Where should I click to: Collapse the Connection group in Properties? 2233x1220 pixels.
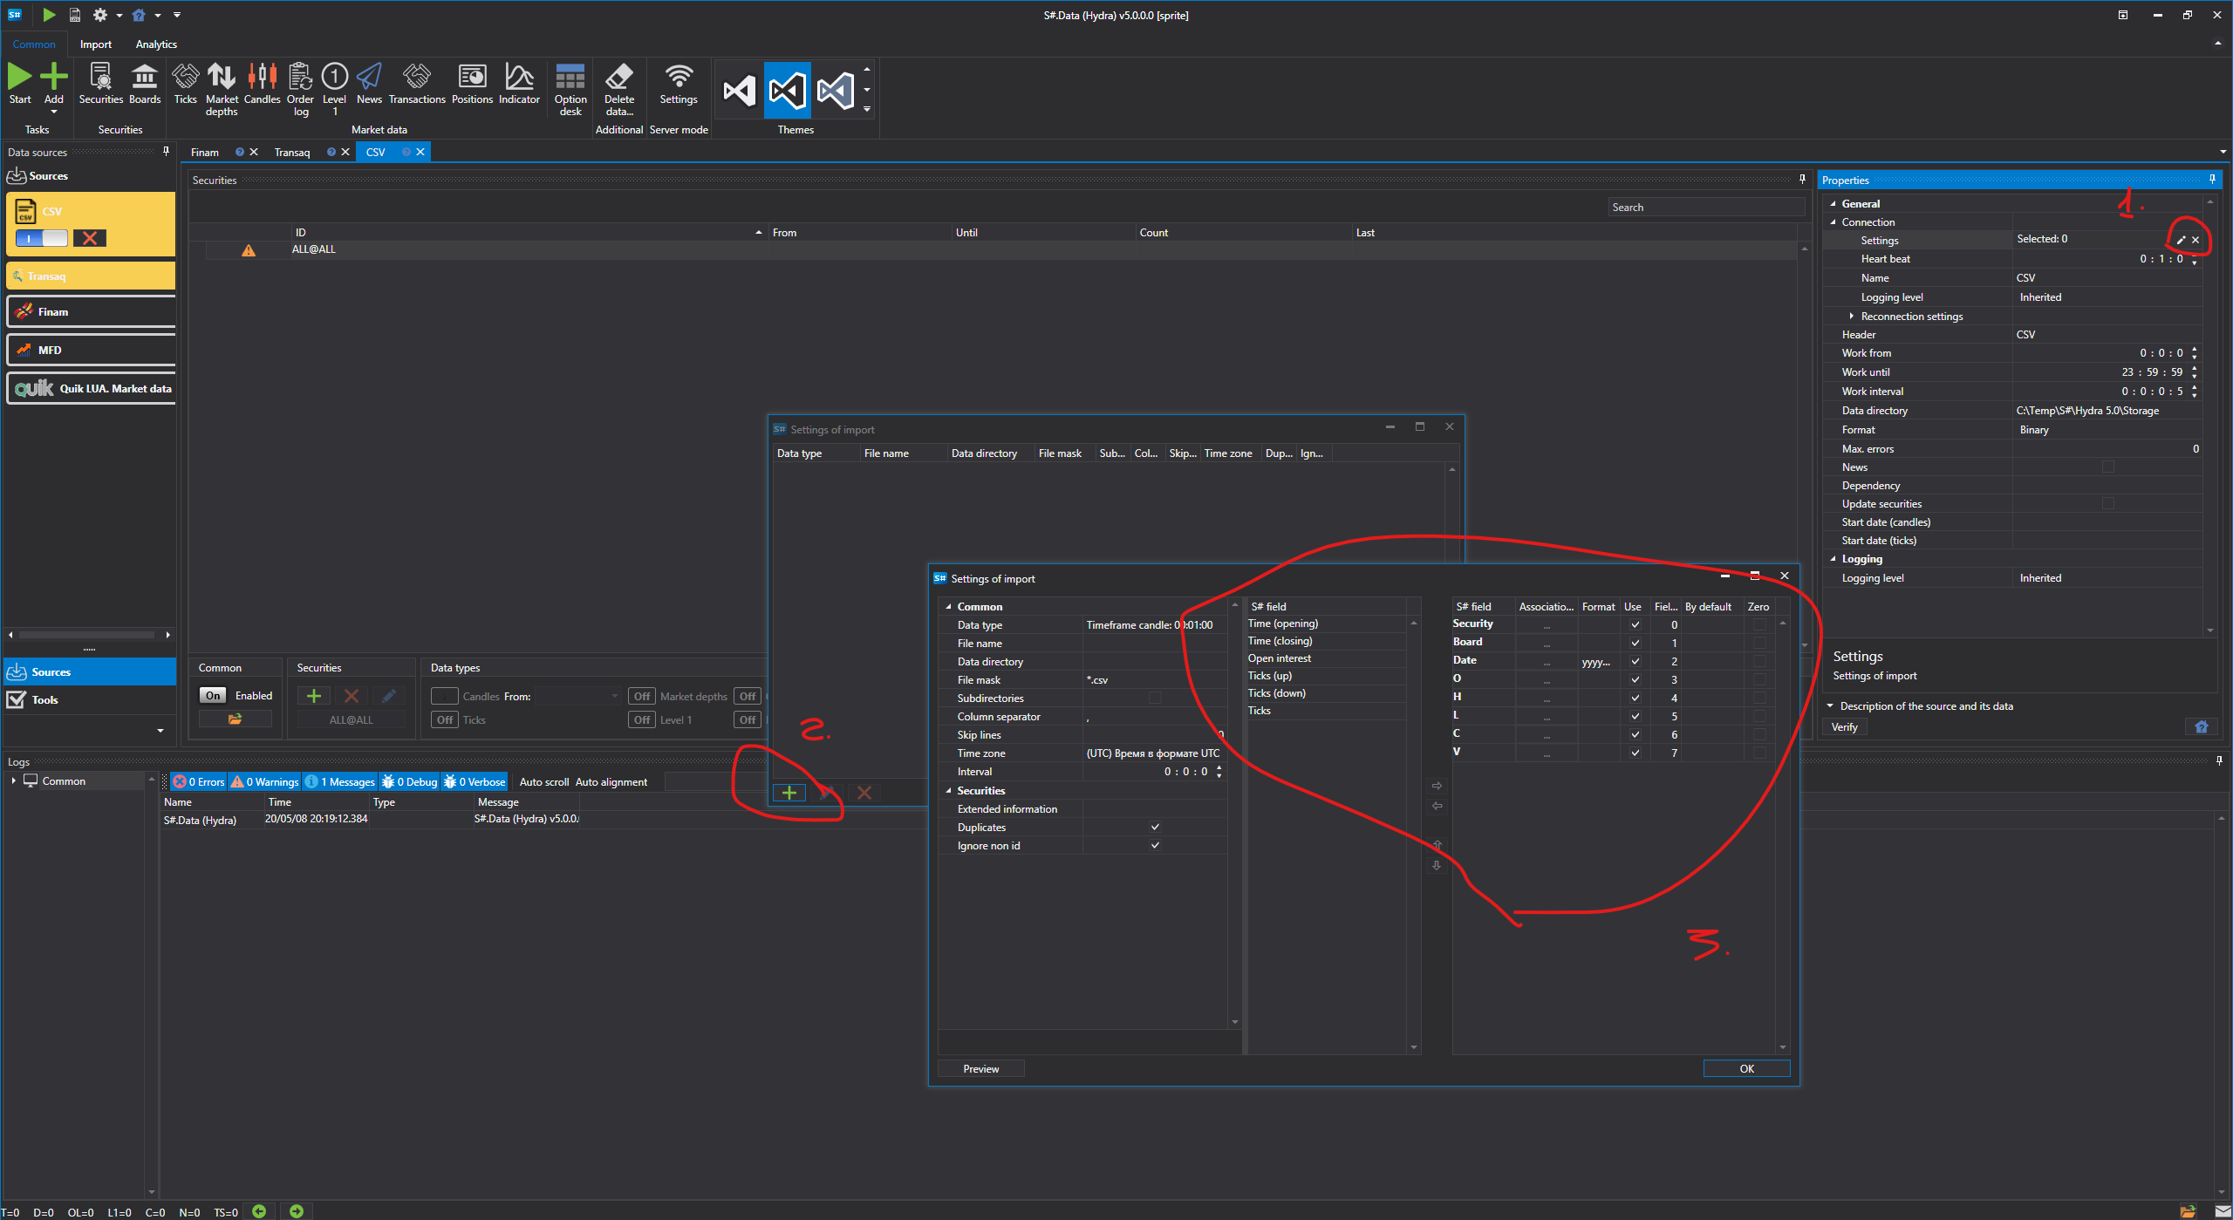click(x=1833, y=222)
